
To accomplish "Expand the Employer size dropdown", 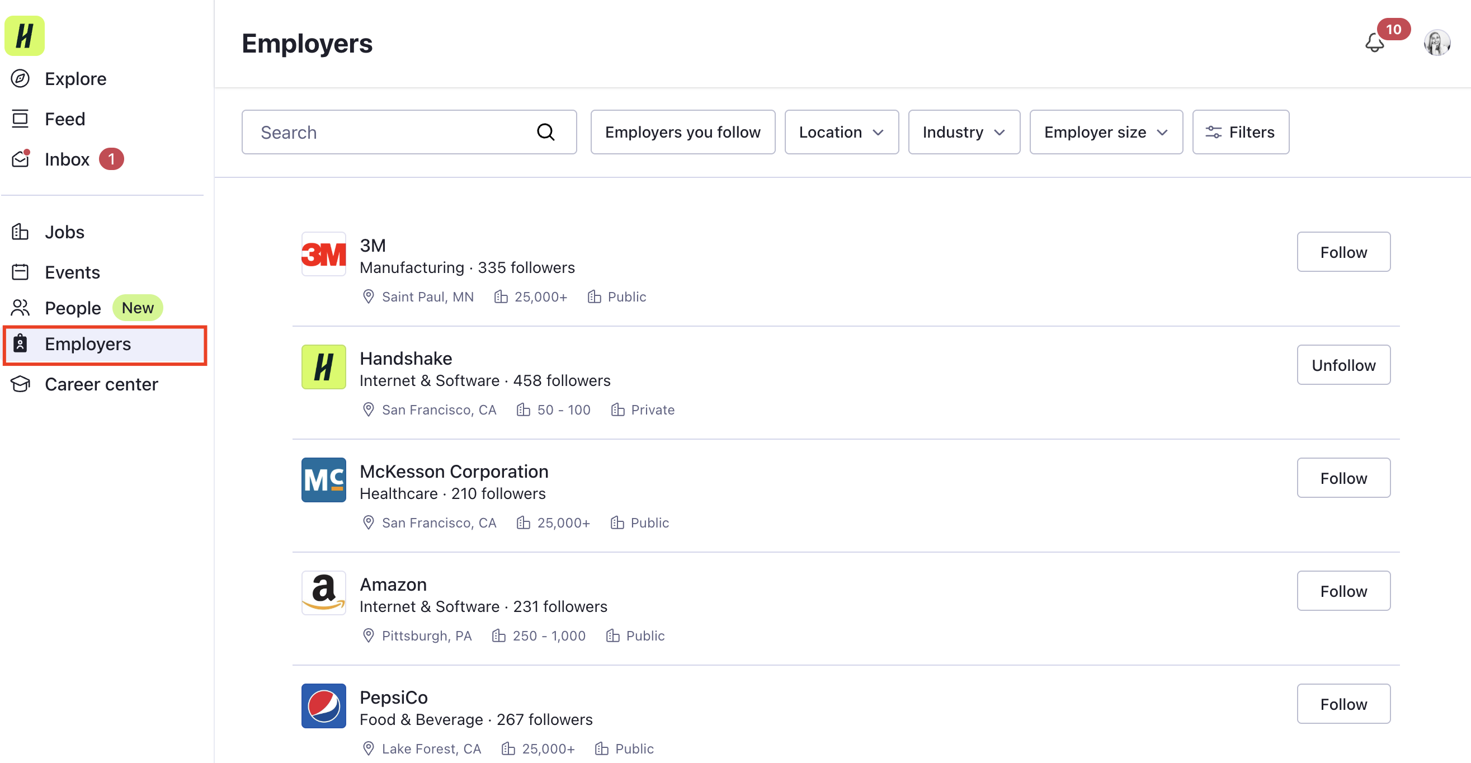I will (1106, 132).
